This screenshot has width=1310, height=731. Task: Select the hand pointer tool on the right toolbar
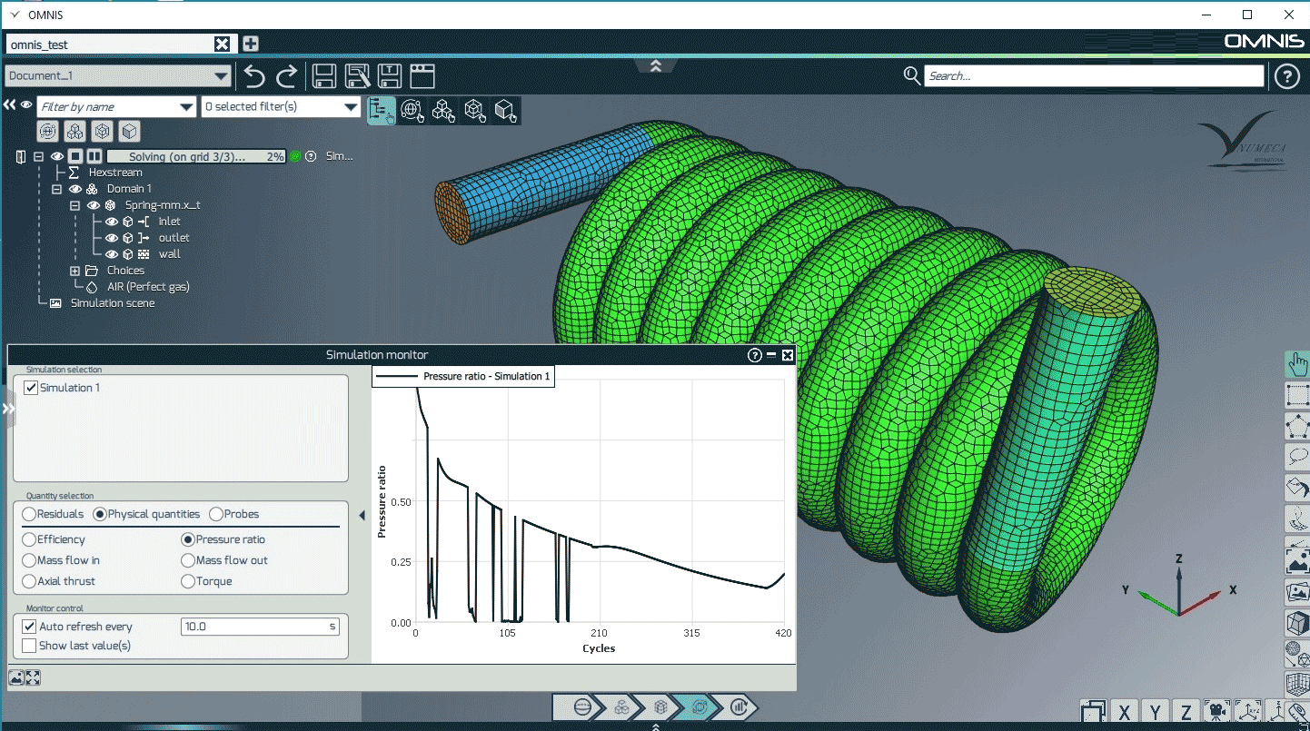[1297, 365]
